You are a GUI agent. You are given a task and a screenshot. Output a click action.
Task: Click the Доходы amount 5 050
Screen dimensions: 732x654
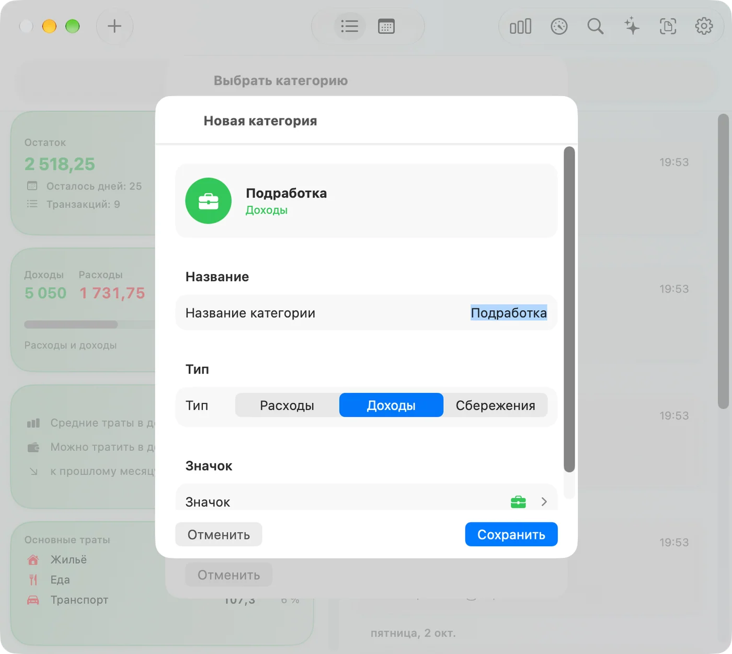coord(45,293)
